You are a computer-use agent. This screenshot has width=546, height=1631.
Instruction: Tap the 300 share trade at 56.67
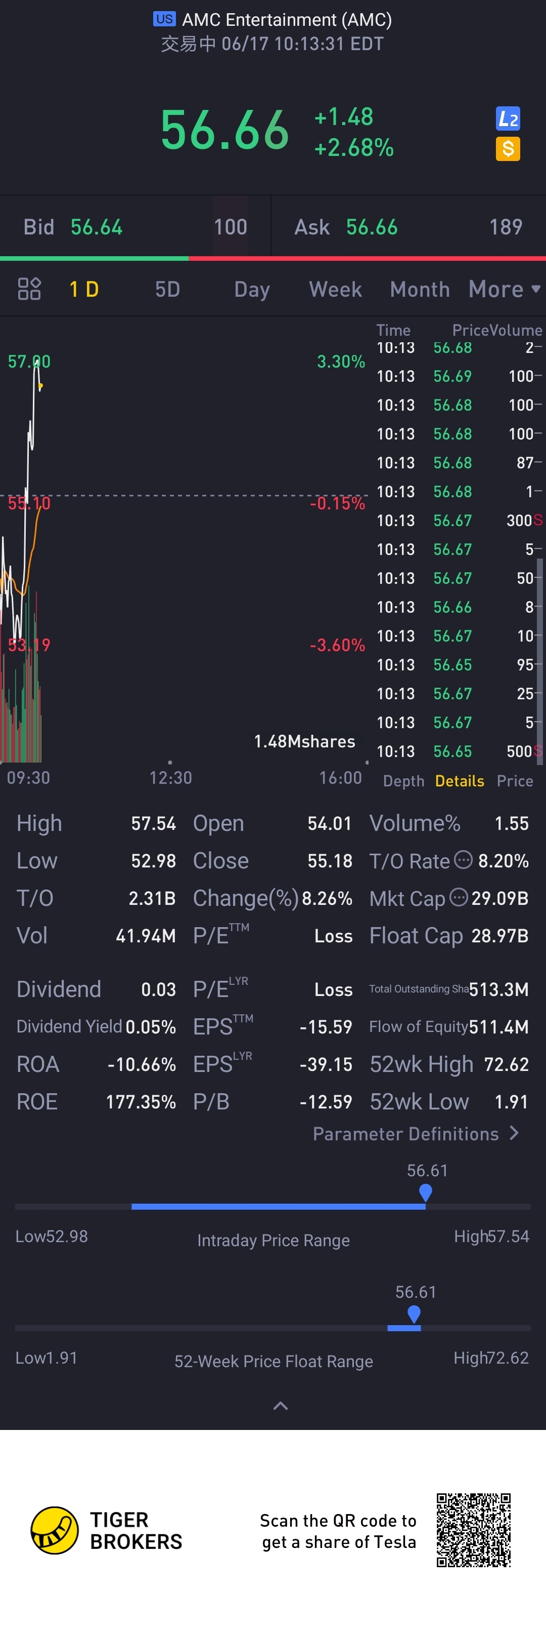click(x=460, y=521)
